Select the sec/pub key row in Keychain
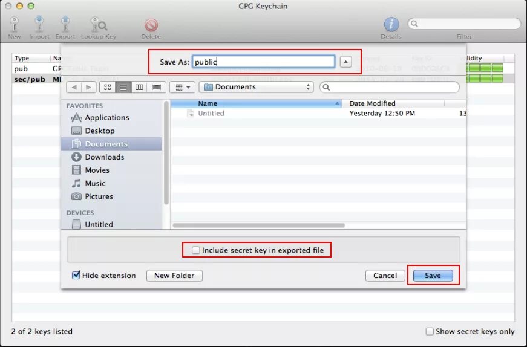527x347 pixels. [37, 79]
